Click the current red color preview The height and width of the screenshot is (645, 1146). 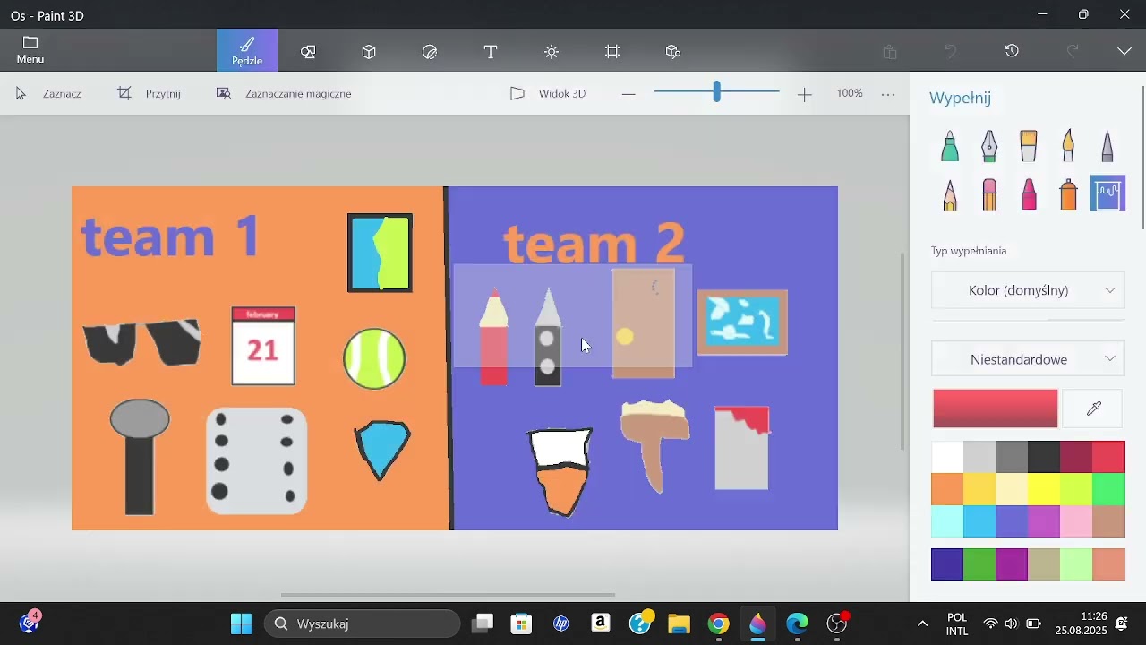point(996,408)
